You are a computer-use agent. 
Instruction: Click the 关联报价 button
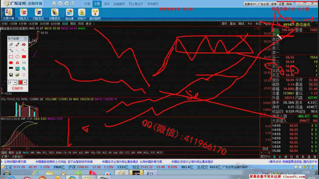pos(17,157)
